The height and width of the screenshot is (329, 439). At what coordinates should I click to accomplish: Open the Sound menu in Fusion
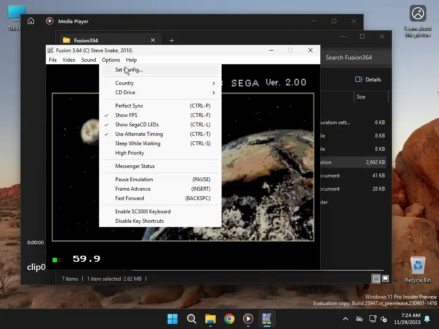point(88,60)
